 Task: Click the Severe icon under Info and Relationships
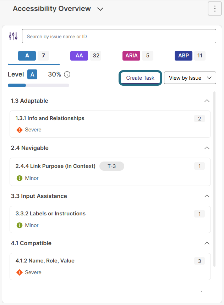(20, 130)
